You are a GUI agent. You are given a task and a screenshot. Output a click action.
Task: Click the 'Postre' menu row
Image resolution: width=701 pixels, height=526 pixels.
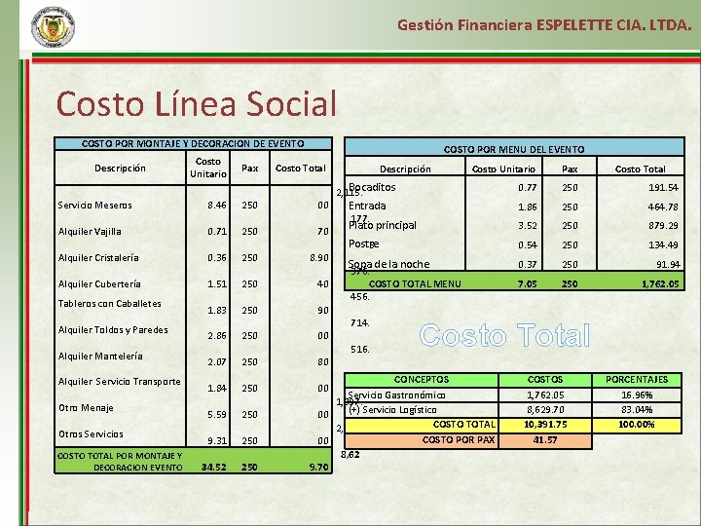tap(363, 244)
